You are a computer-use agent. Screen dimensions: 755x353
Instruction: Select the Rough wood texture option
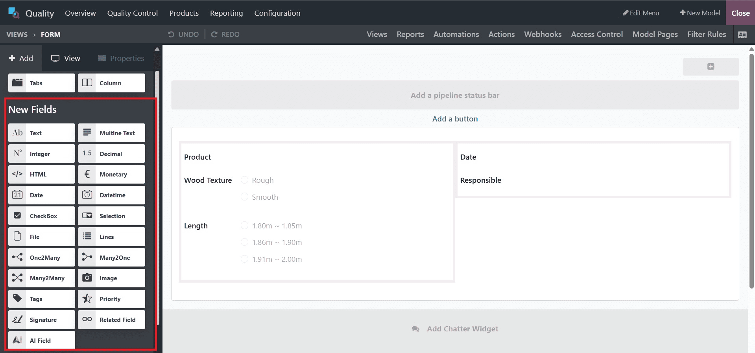pos(244,180)
